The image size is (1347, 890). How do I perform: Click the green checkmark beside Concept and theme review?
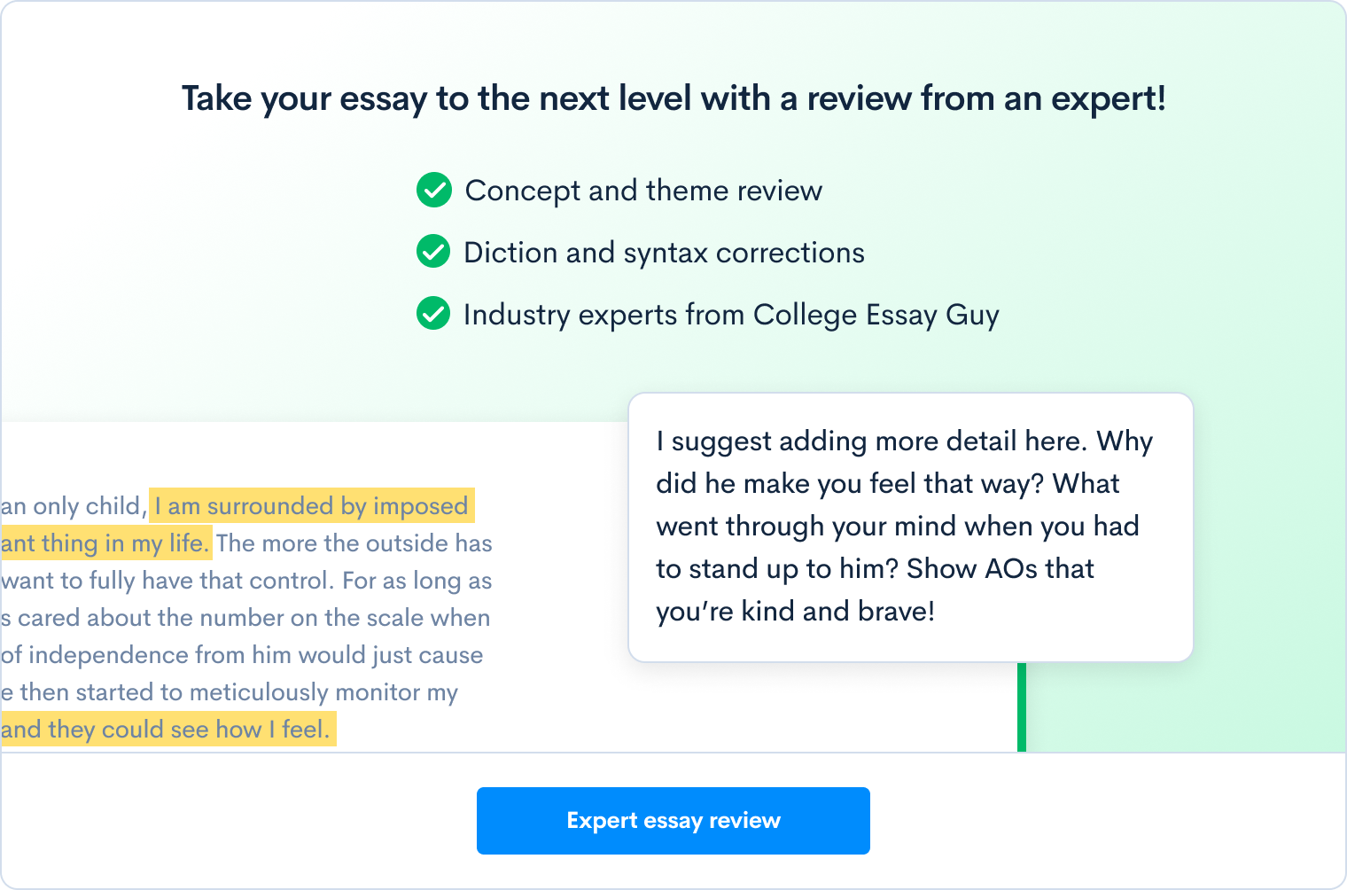(433, 191)
